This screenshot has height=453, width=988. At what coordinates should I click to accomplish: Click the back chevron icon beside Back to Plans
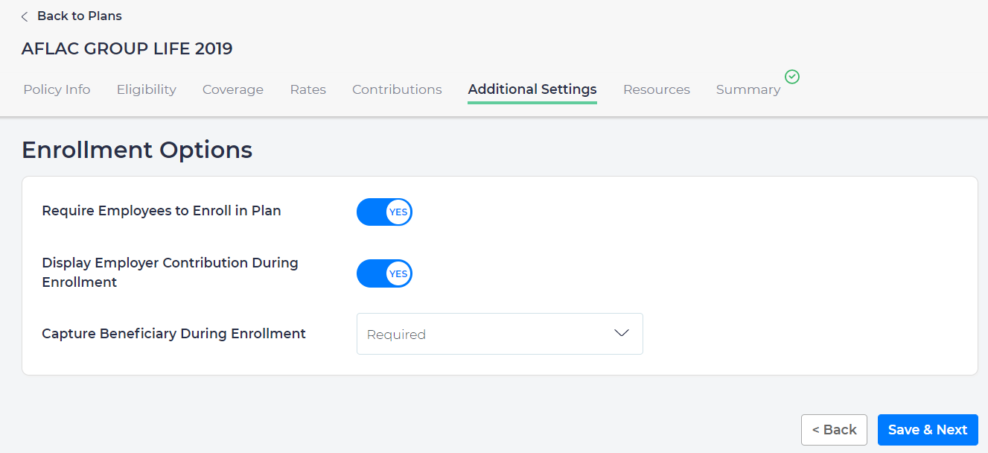[25, 16]
